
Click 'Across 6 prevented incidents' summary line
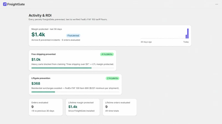(x=56, y=40)
